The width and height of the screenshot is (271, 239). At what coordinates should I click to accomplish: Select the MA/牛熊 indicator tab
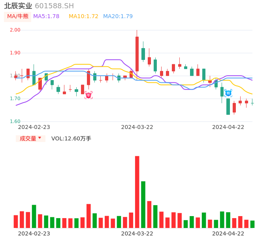18,17
